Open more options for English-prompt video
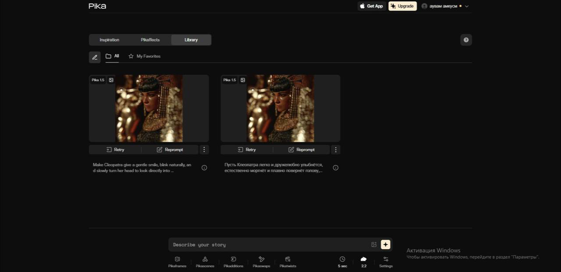The width and height of the screenshot is (561, 272). [204, 150]
